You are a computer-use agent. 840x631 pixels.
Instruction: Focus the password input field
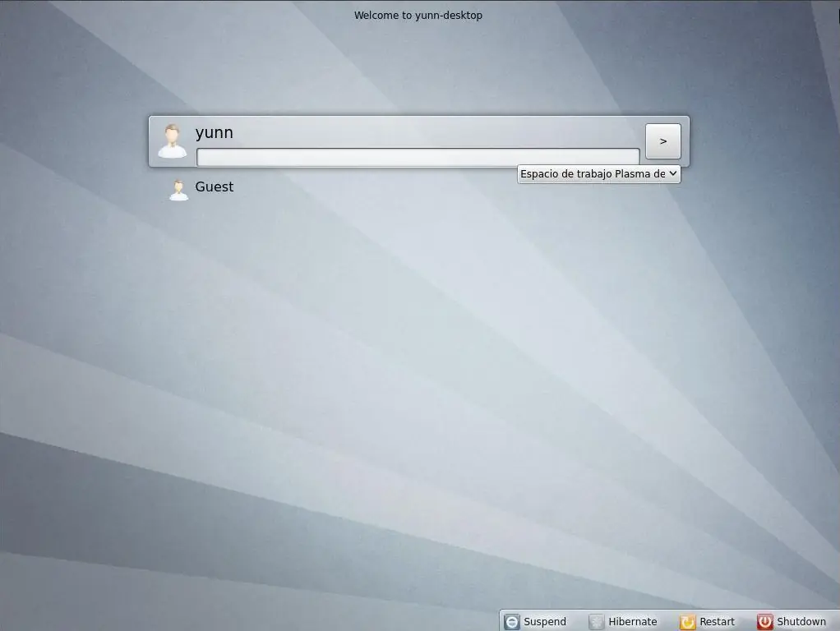click(x=418, y=157)
